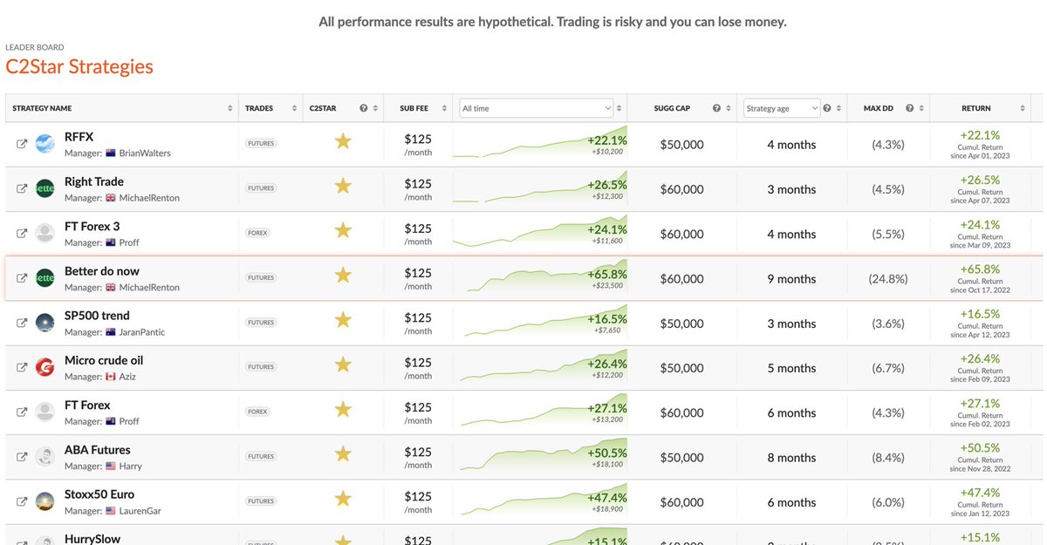Click the FUTURES tag on RFFX row
The image size is (1047, 545).
click(x=261, y=144)
